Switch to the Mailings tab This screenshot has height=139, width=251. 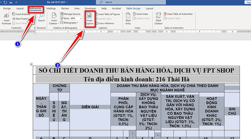(x=51, y=8)
